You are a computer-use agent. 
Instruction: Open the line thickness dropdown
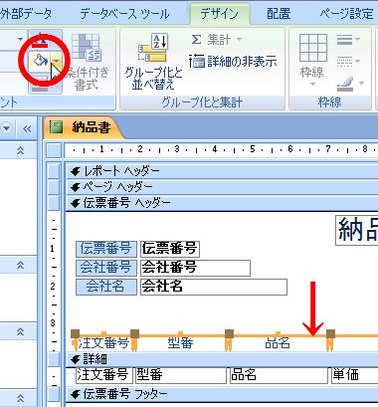click(x=348, y=40)
